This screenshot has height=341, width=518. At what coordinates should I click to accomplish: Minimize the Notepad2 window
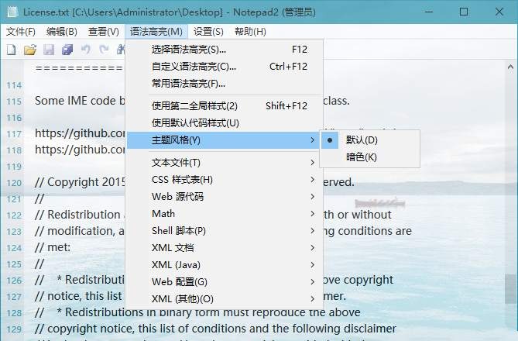tap(429, 12)
